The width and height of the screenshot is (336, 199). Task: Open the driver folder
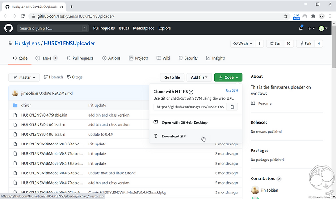click(26, 105)
